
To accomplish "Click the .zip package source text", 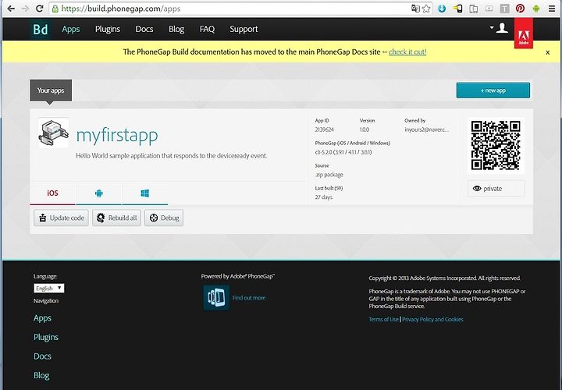I will click(329, 175).
